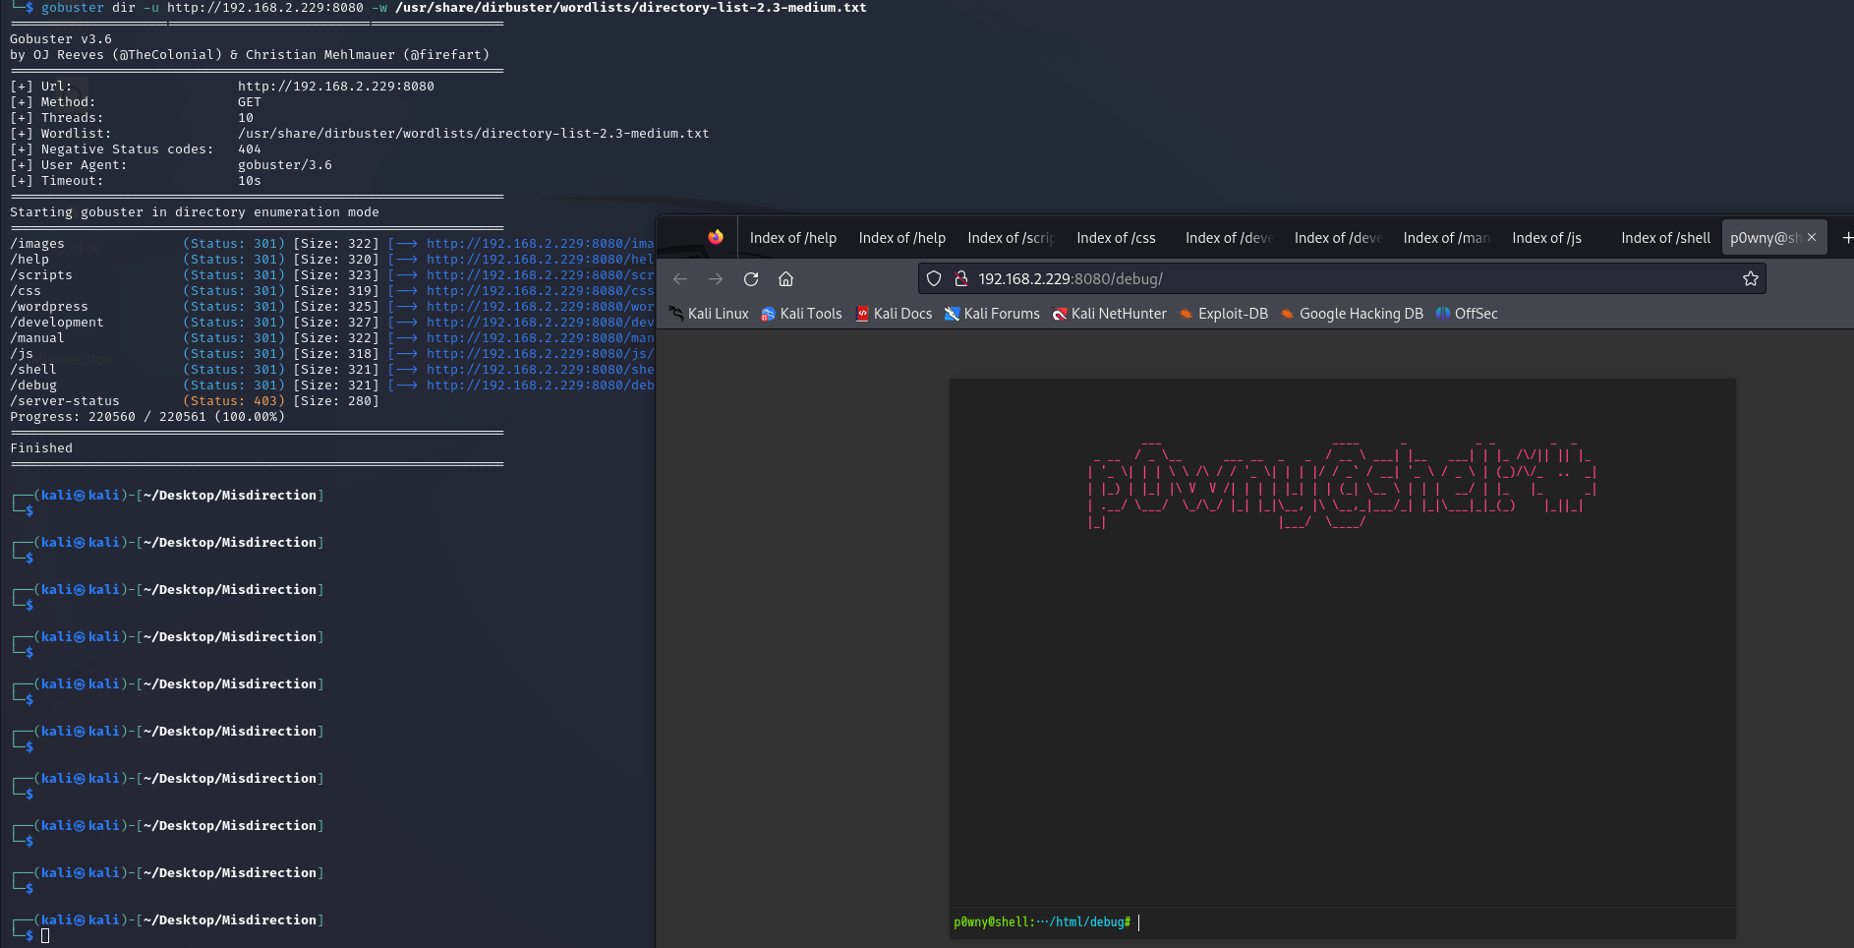The image size is (1854, 948).
Task: Click the gobuster command line at top
Action: click(453, 8)
